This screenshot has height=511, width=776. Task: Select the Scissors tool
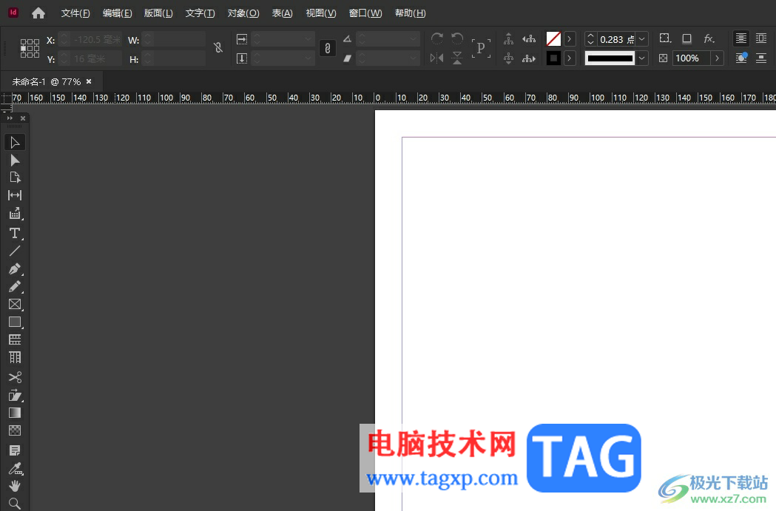click(x=15, y=377)
